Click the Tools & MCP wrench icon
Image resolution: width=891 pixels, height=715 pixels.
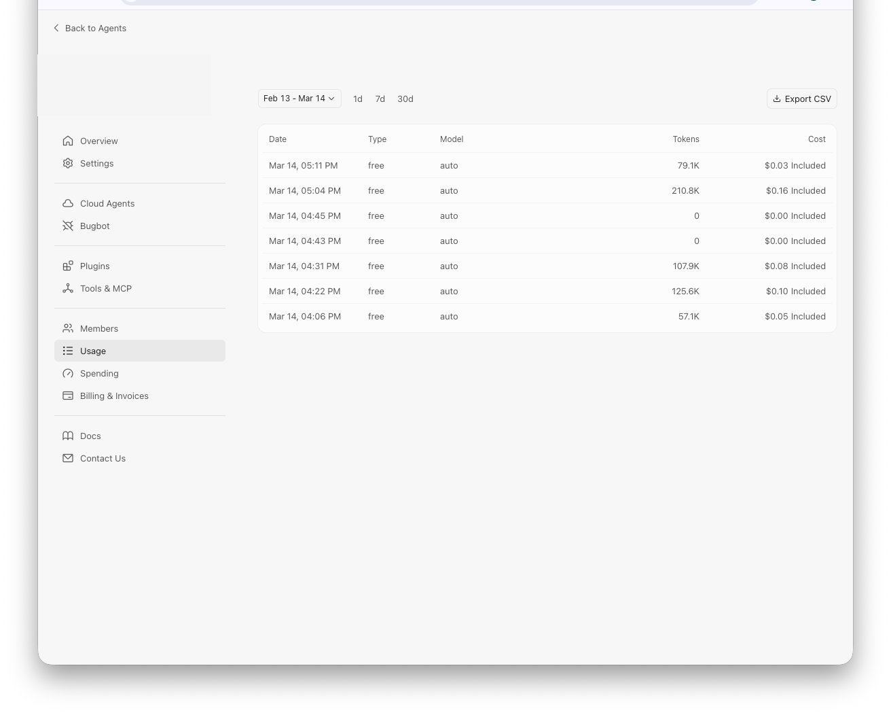(68, 288)
